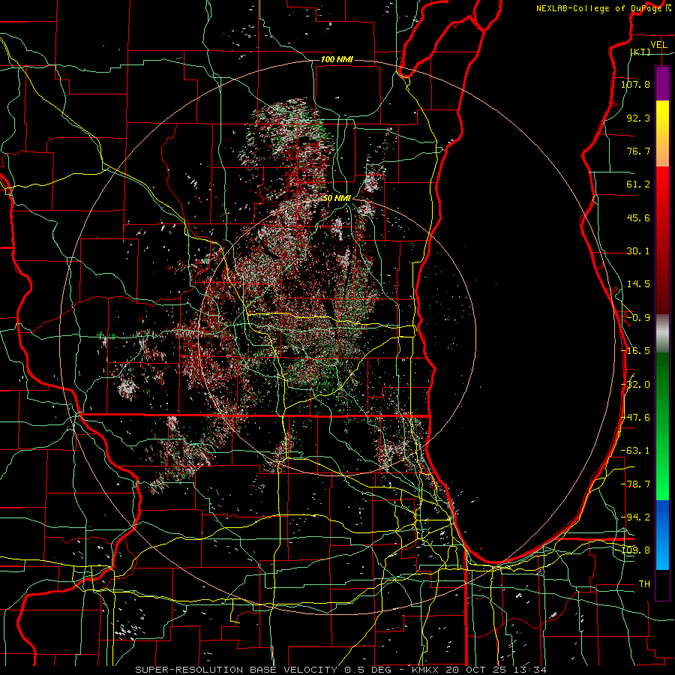Pick the yellow-orange band in the velocity legend

(662, 133)
